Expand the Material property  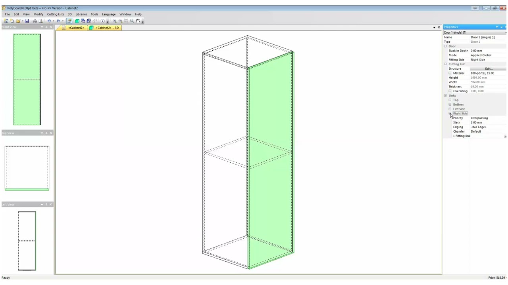[450, 73]
